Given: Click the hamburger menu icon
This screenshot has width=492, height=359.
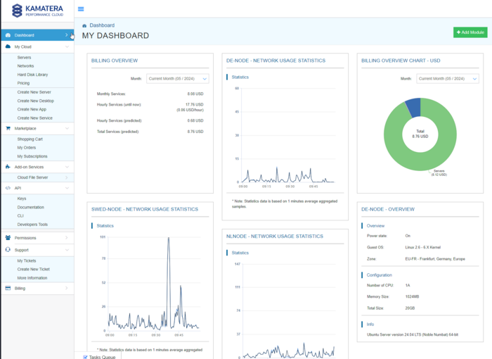Looking at the screenshot, I should pyautogui.click(x=81, y=9).
